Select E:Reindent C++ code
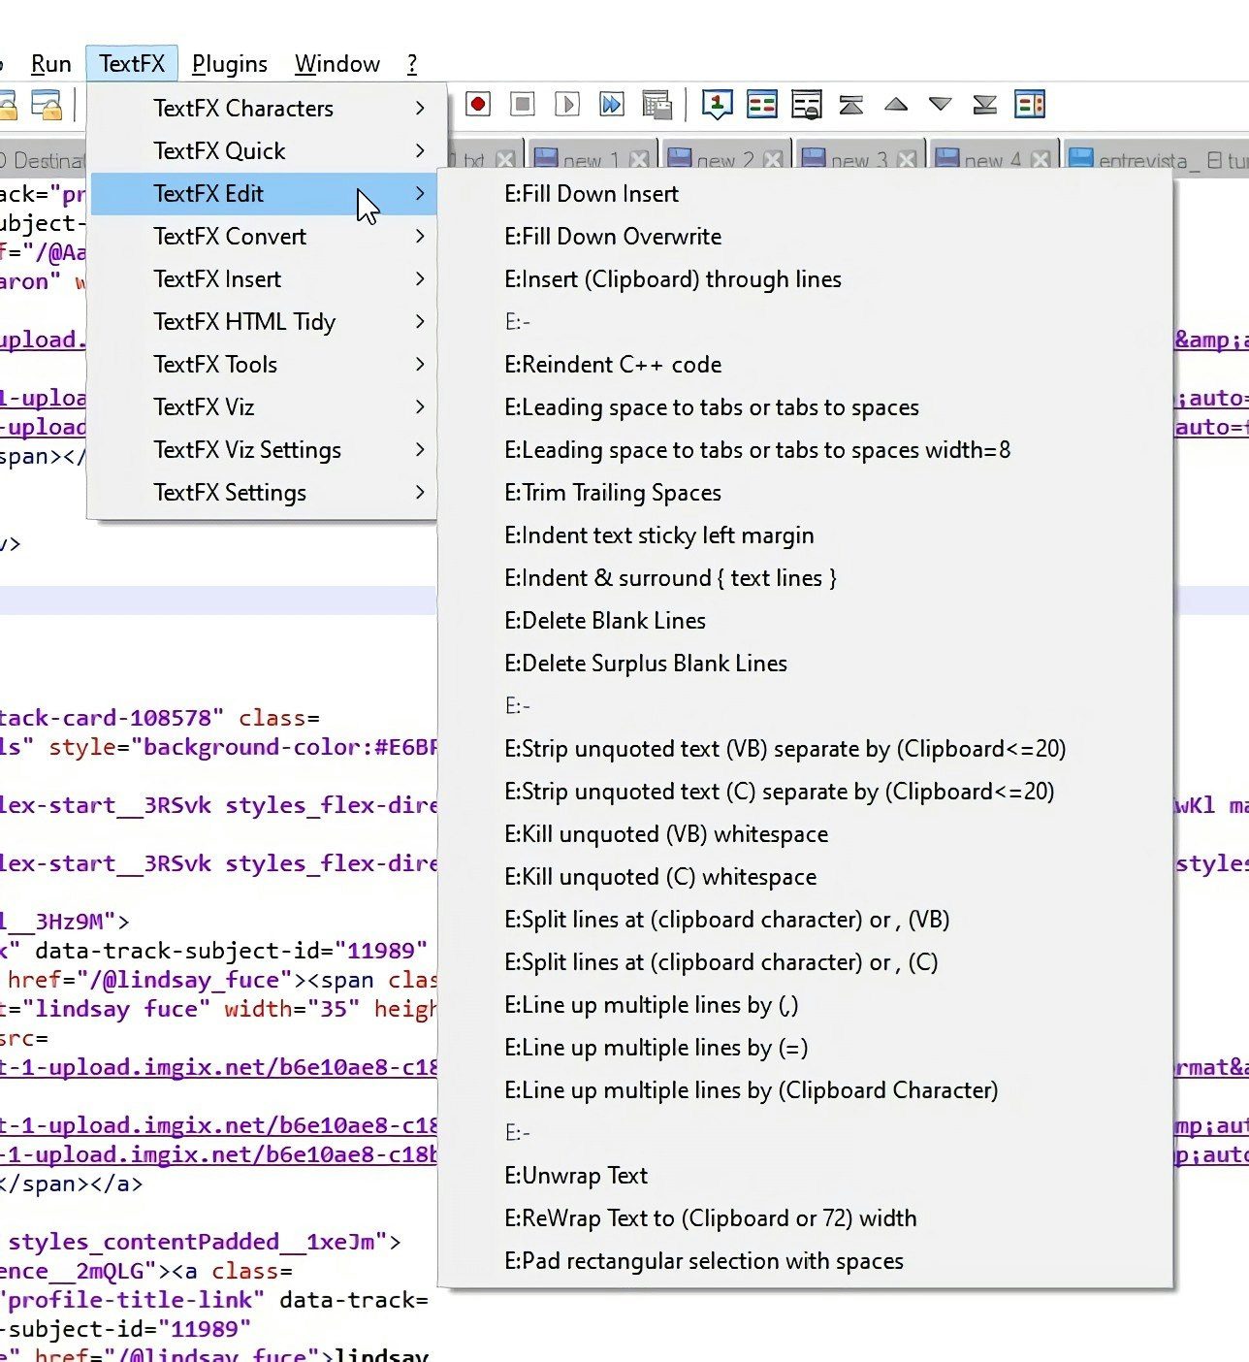This screenshot has height=1362, width=1249. (805, 365)
